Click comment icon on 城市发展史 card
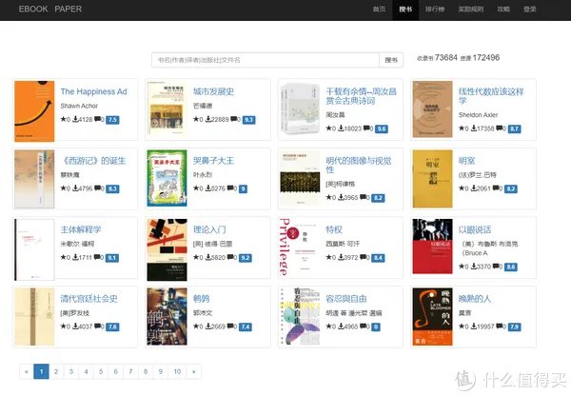The height and width of the screenshot is (396, 571). (234, 119)
